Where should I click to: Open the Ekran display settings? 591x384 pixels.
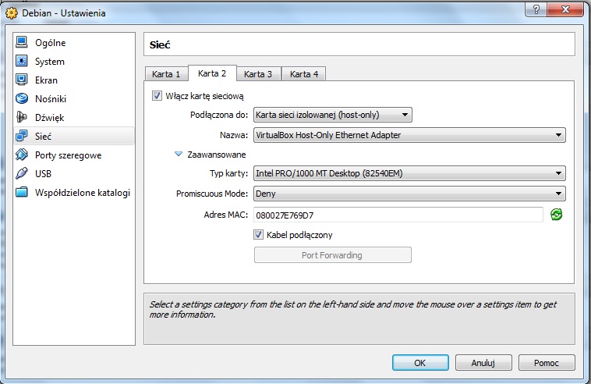click(46, 80)
